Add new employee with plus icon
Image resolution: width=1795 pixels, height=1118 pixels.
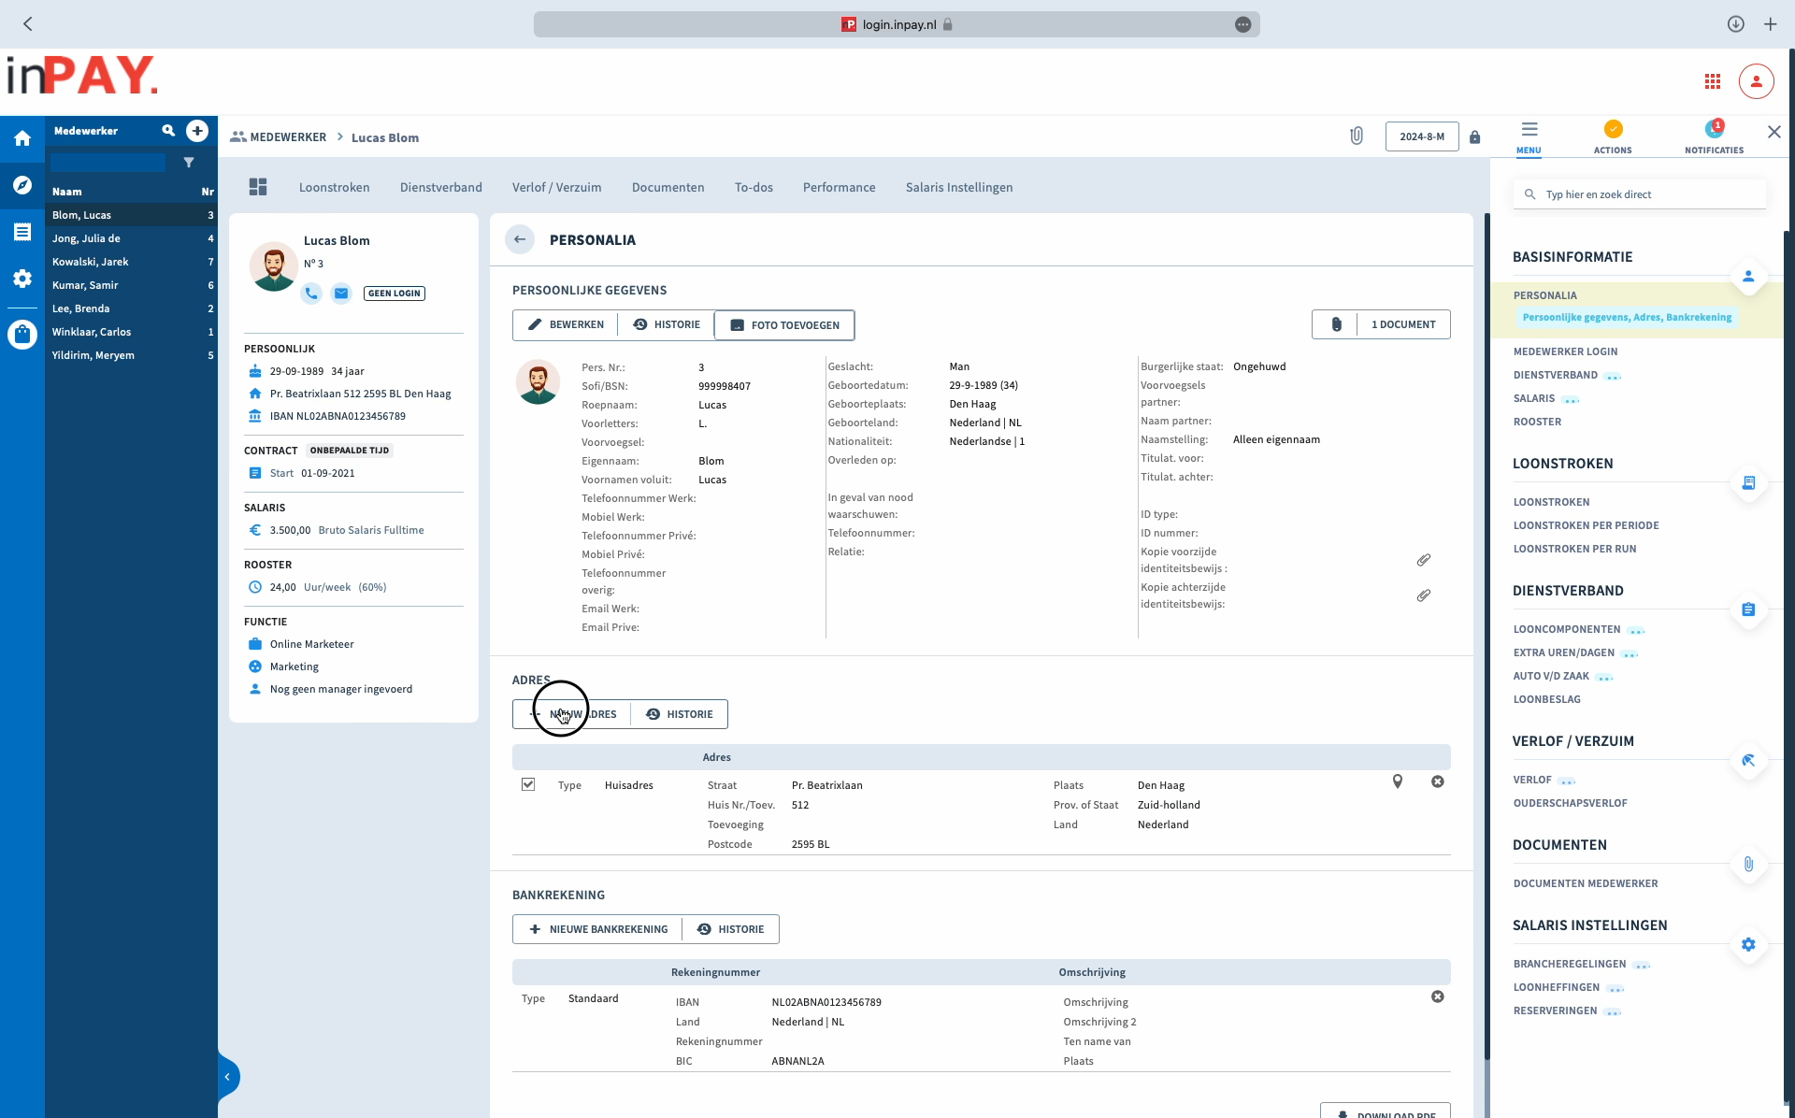pyautogui.click(x=197, y=131)
